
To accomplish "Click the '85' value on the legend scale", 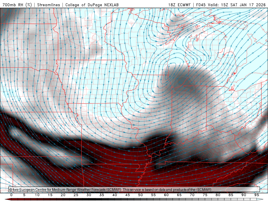I will point(231,195).
